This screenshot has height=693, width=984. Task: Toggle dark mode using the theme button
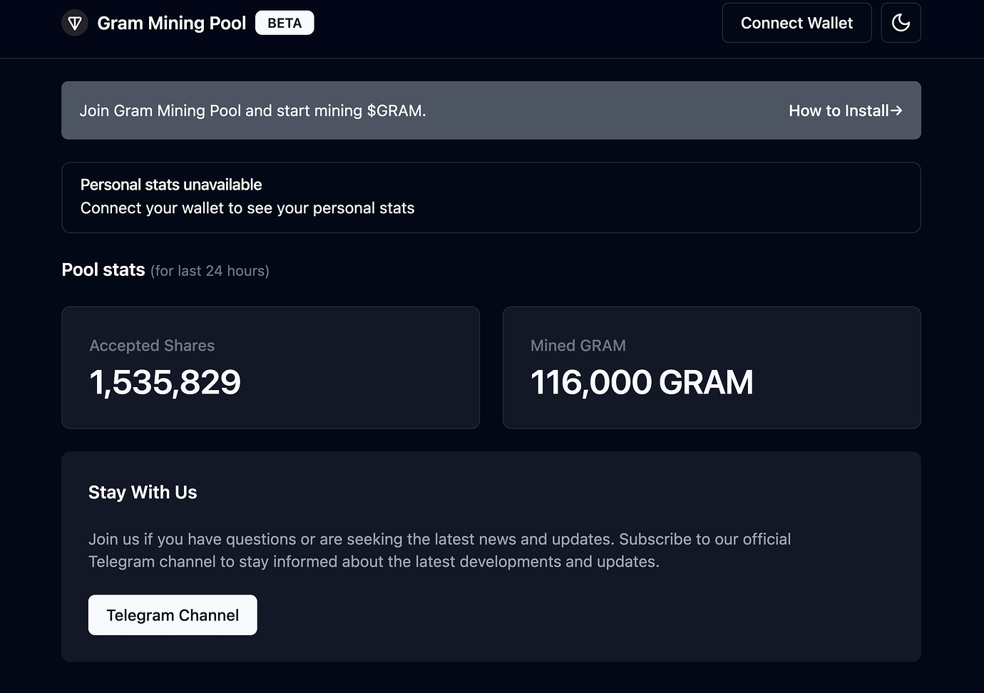(x=901, y=22)
